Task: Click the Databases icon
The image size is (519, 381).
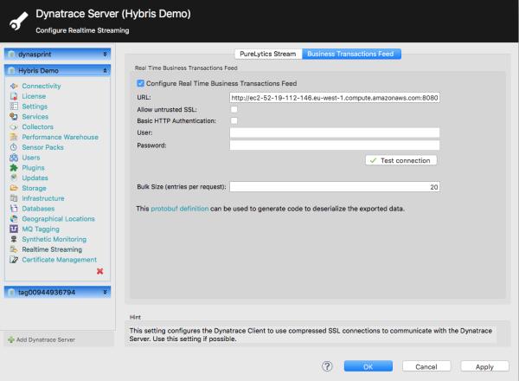Action: (14, 209)
